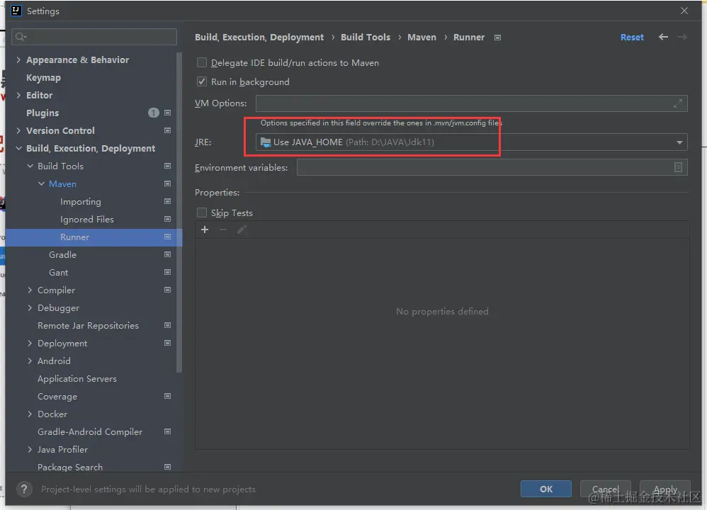This screenshot has height=510, width=707.
Task: Select Importing under Maven
Action: click(x=81, y=201)
